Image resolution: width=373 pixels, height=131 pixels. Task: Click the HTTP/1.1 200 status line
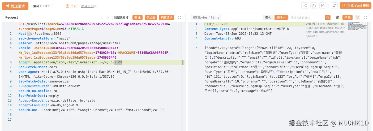(216, 24)
